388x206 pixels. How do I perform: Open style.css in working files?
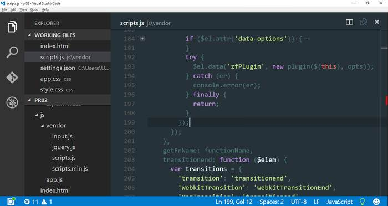(x=68, y=90)
